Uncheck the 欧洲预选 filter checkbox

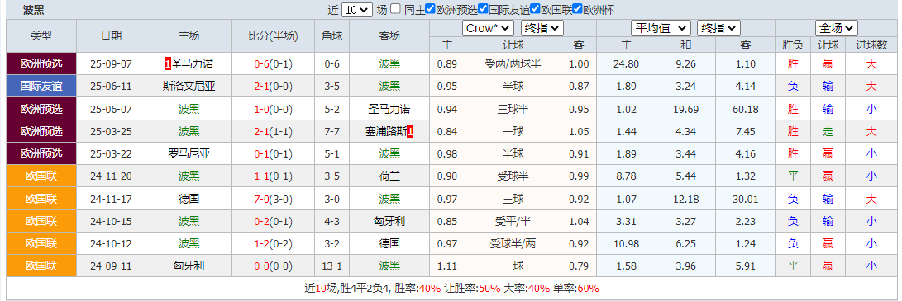pyautogui.click(x=430, y=9)
